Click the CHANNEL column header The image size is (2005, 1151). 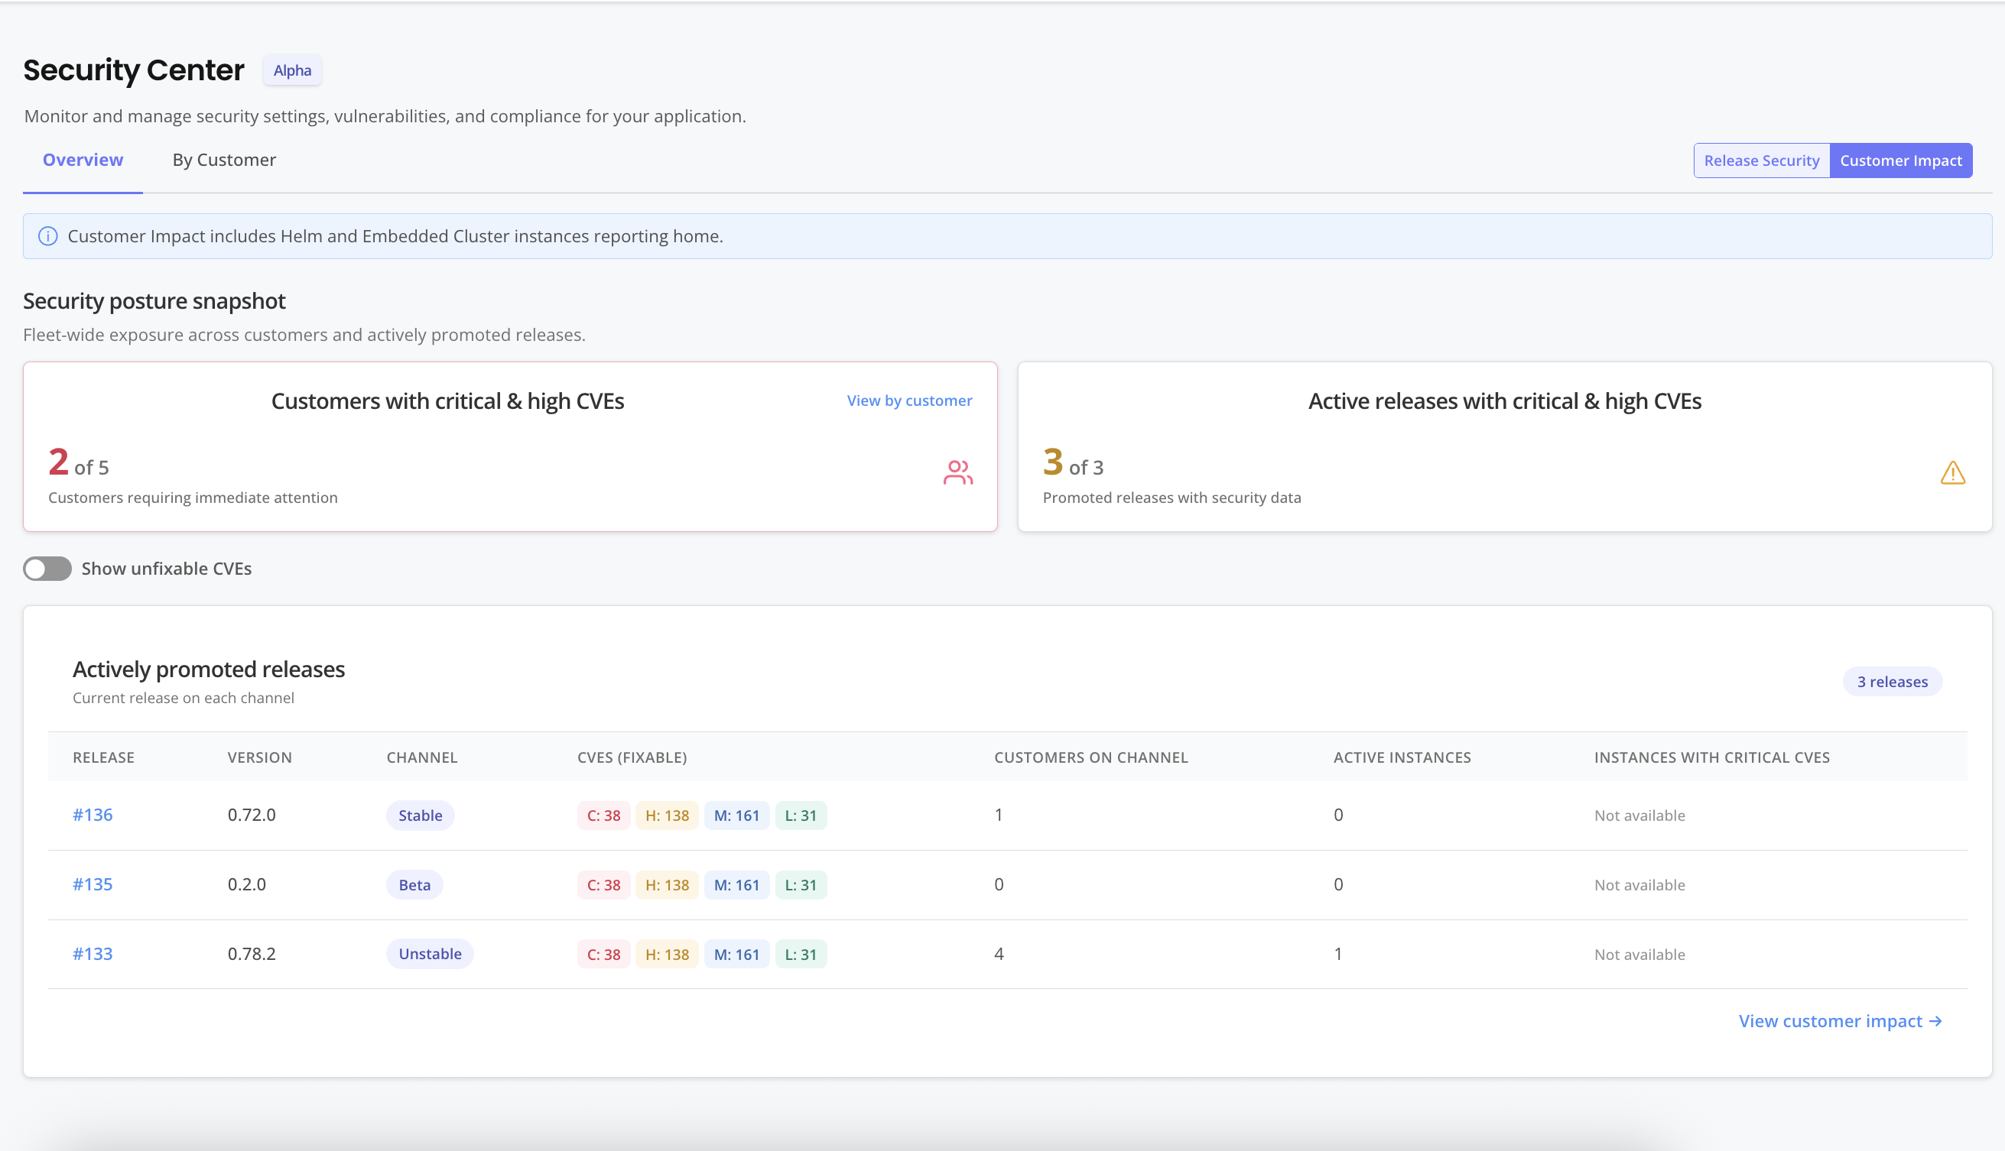(x=421, y=757)
